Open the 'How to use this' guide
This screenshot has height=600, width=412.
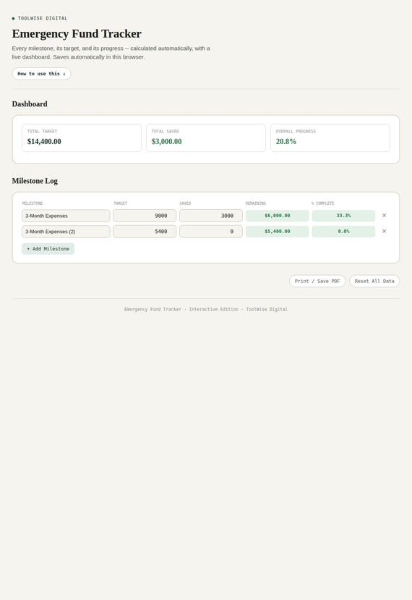point(41,74)
